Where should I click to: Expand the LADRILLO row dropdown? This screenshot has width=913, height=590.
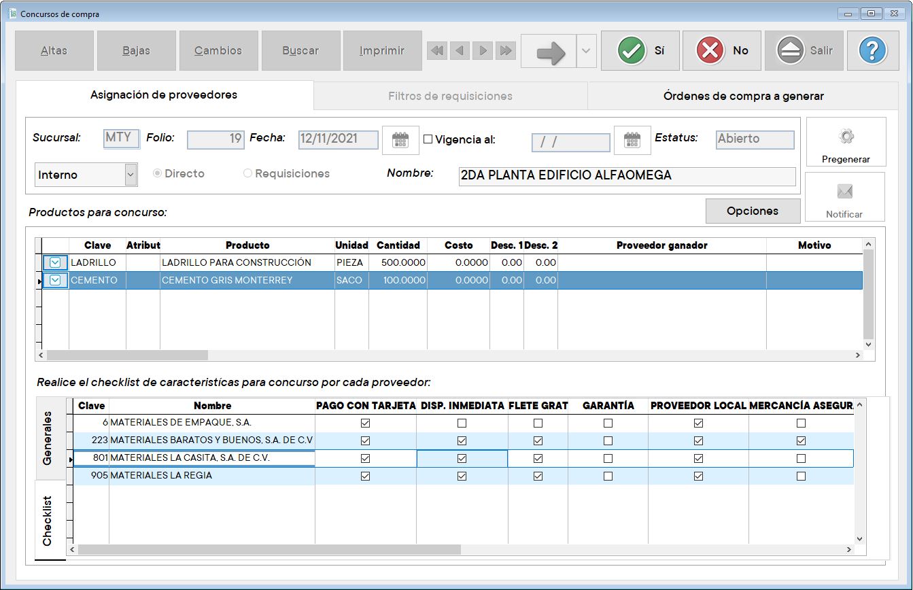click(55, 262)
